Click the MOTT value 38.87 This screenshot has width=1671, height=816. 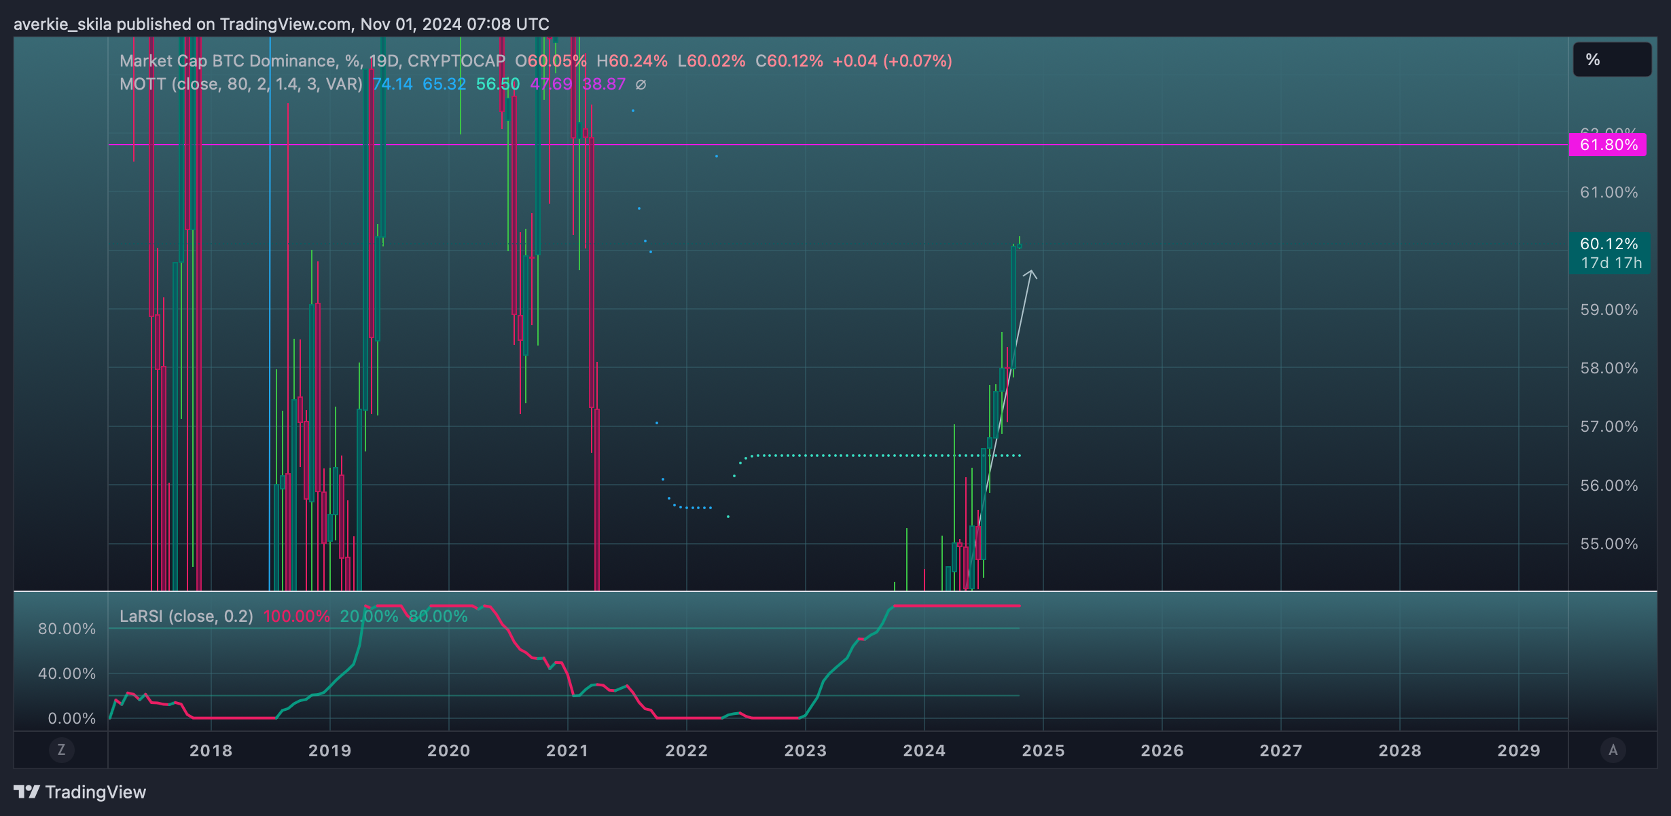coord(604,84)
